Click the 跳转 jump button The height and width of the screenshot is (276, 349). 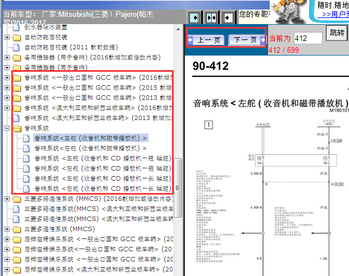pos(337,33)
